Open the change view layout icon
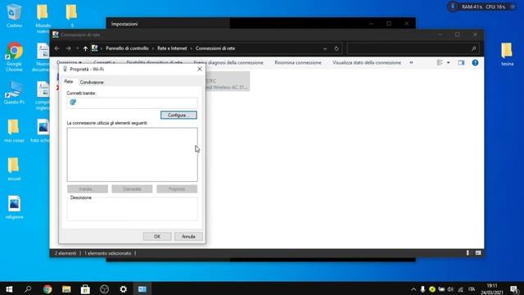 click(x=440, y=62)
